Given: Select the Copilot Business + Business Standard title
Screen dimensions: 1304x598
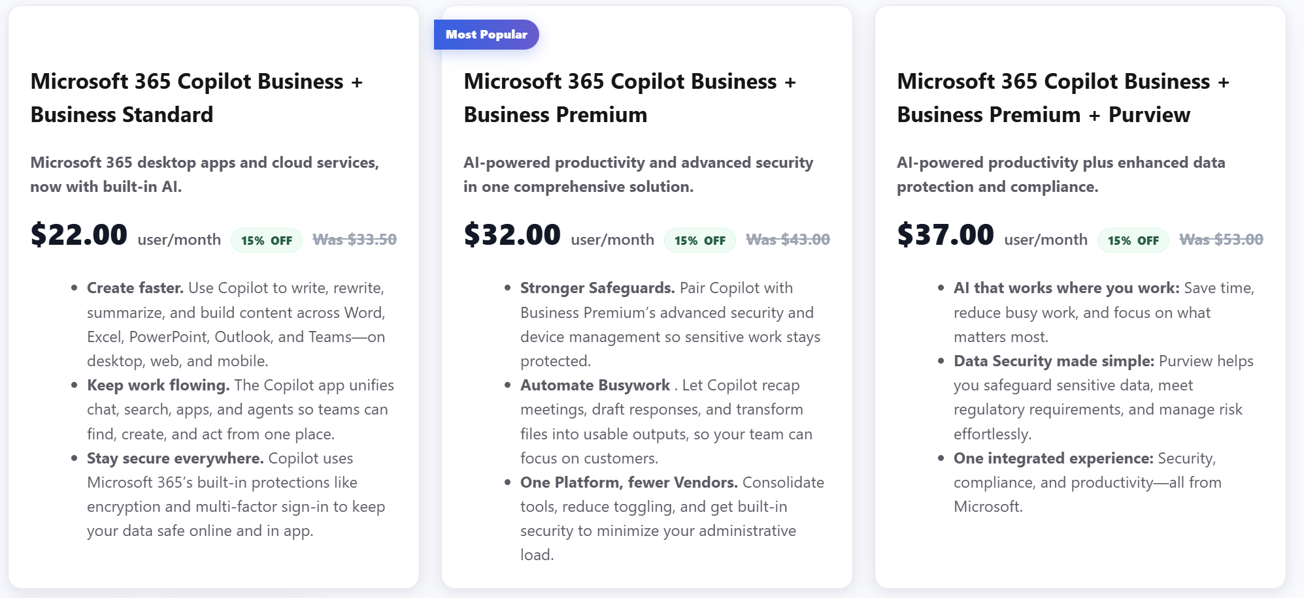Looking at the screenshot, I should pos(196,98).
